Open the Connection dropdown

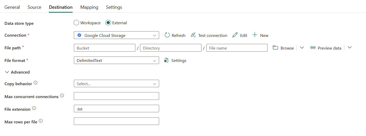coord(116,35)
